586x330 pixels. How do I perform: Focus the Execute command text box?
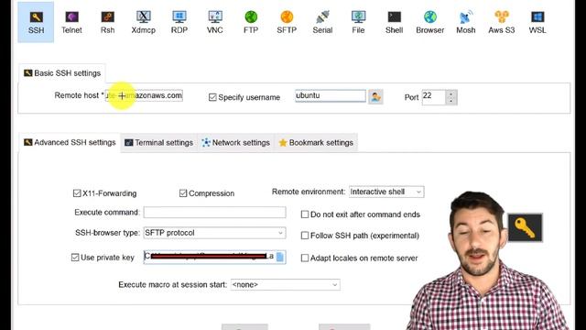(x=214, y=212)
